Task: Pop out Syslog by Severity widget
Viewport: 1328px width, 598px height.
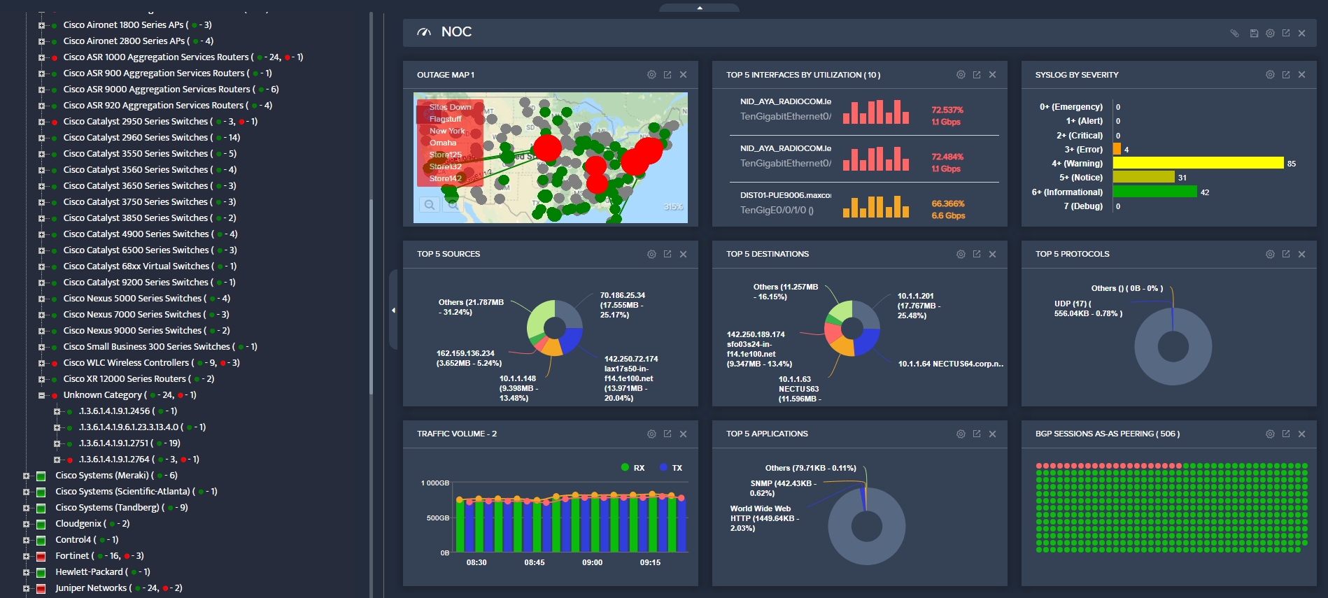Action: pos(1286,75)
